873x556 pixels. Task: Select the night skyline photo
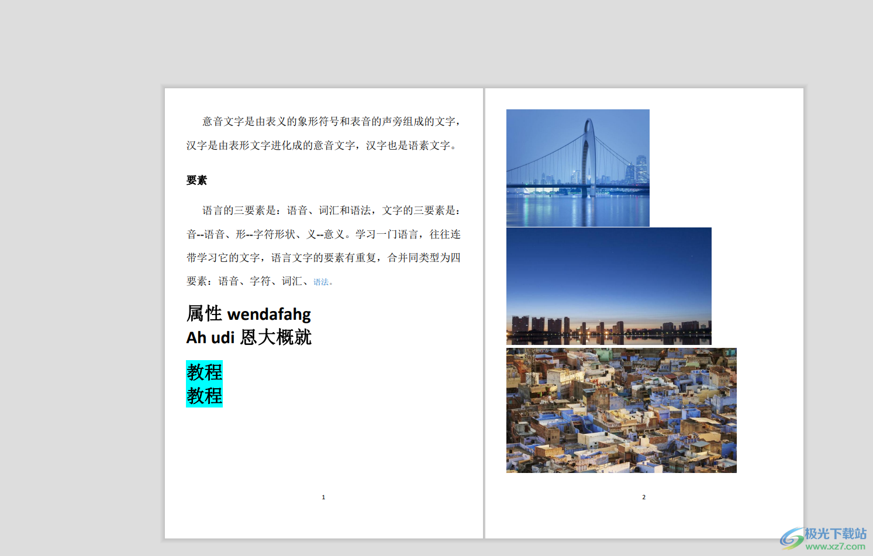[x=609, y=286]
